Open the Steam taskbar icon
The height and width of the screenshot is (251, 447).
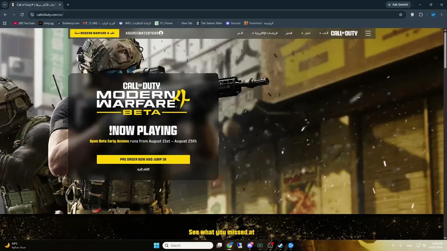(280, 245)
